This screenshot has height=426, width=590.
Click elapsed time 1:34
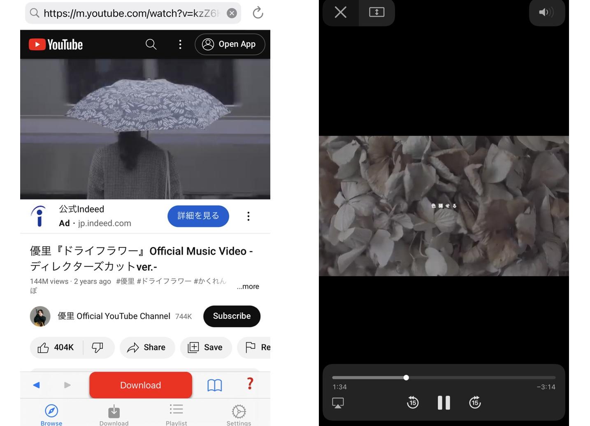tap(339, 387)
